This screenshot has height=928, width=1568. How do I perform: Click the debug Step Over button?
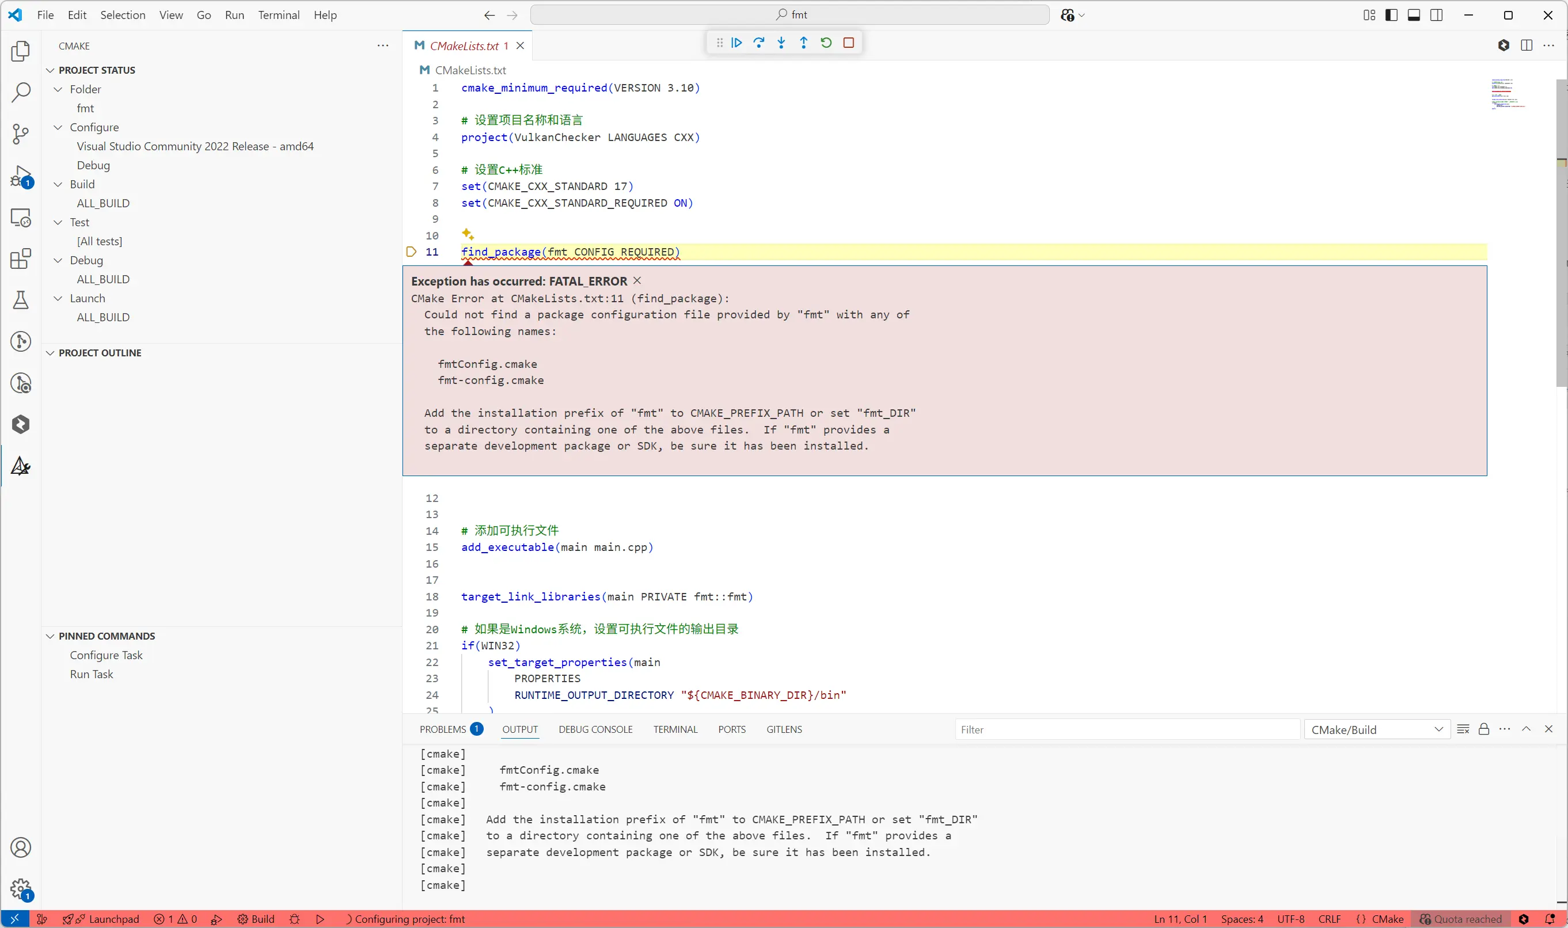[x=759, y=43]
